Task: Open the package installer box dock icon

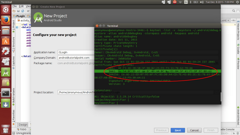Action: [6, 82]
